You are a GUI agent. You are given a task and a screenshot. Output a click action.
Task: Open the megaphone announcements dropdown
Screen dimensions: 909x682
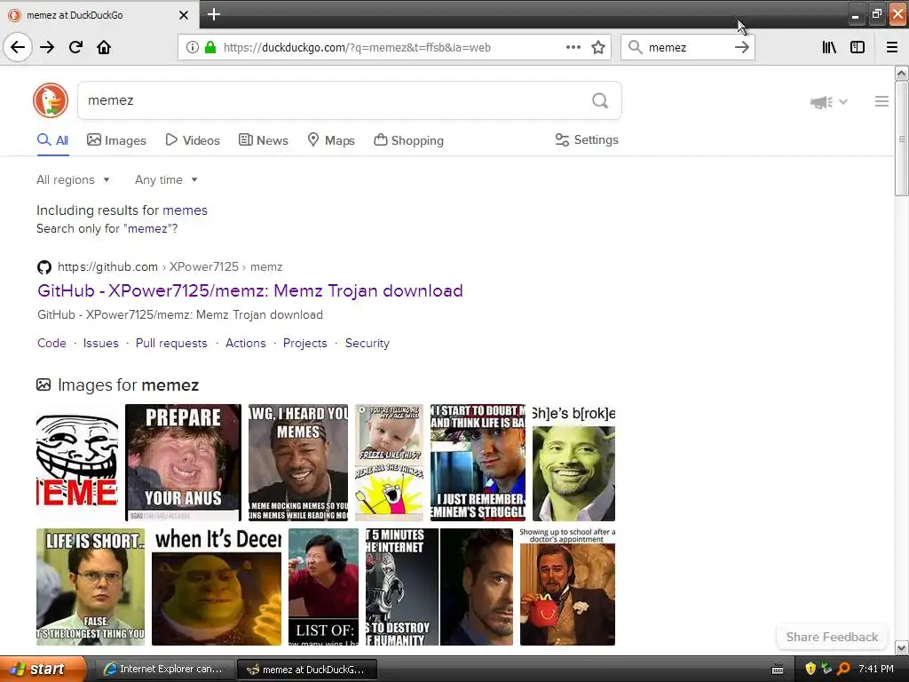coord(828,102)
